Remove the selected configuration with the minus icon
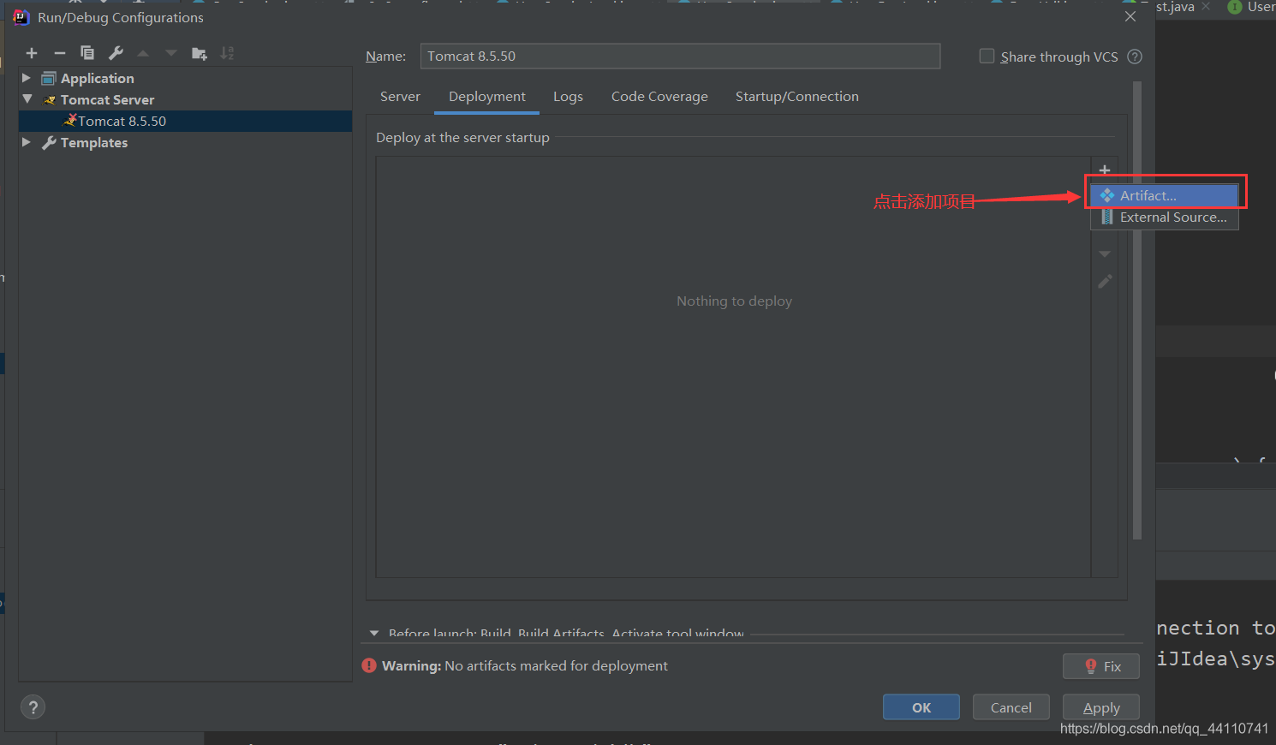 pyautogui.click(x=59, y=53)
